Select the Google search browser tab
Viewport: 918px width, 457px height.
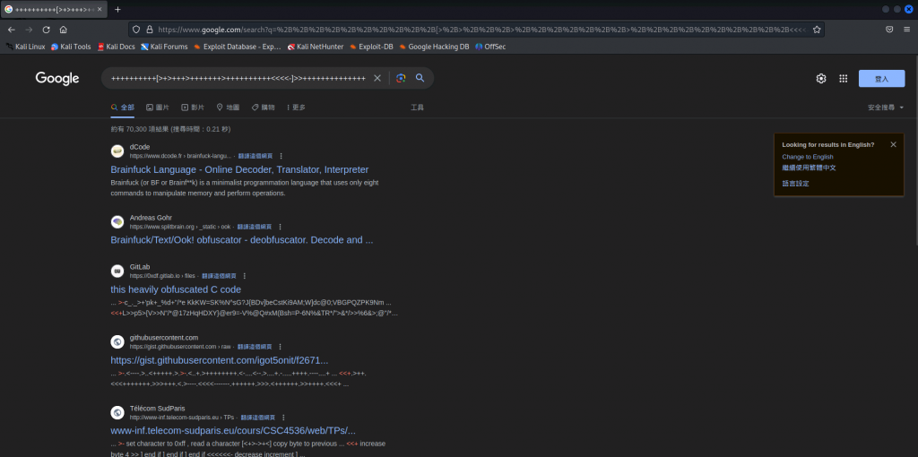54,9
